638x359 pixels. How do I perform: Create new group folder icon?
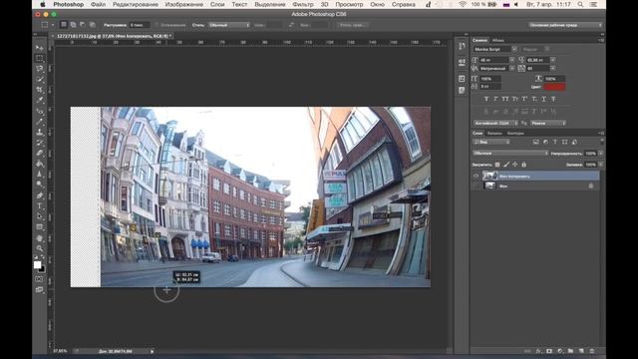point(571,351)
